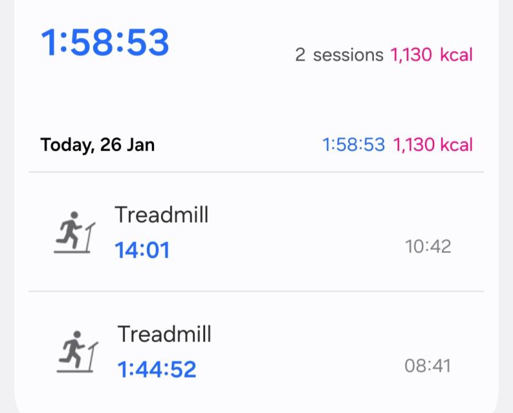Select the Treadmill label above 14:01
Screen dimensions: 513x413
click(x=162, y=215)
